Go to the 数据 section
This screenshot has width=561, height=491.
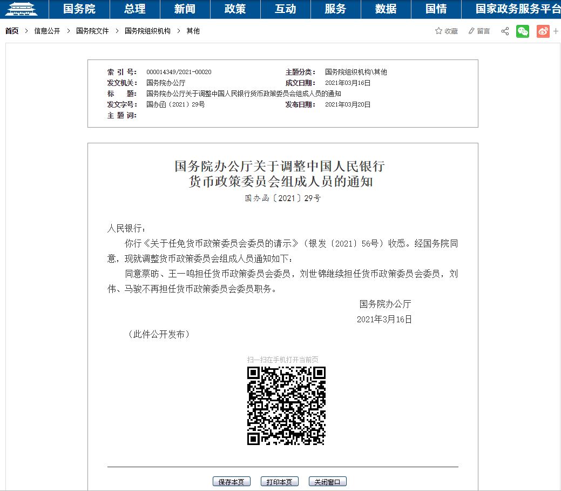(x=386, y=9)
